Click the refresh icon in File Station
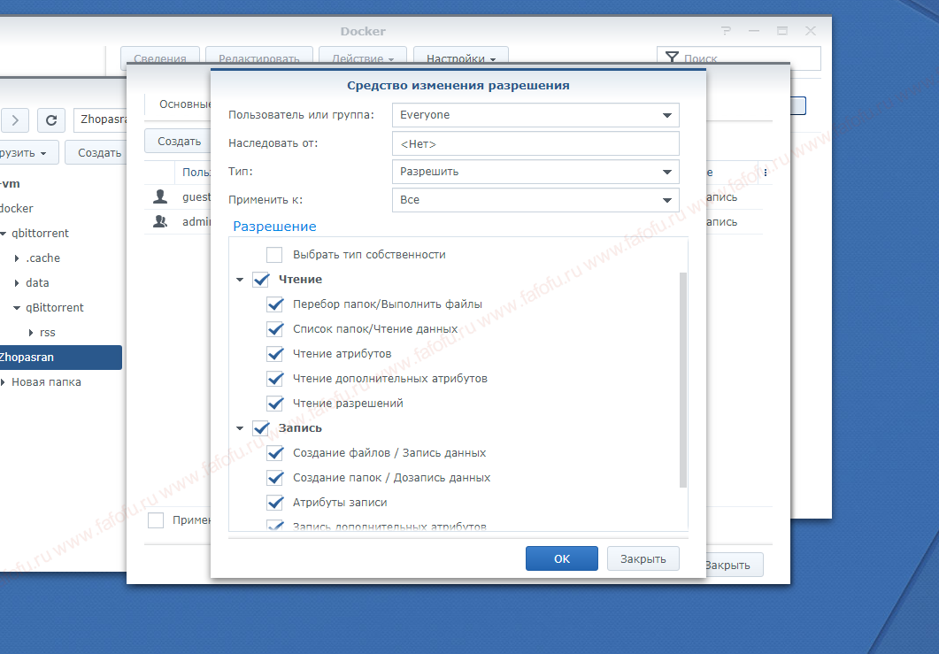The width and height of the screenshot is (939, 654). [51, 120]
